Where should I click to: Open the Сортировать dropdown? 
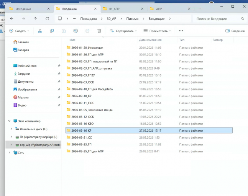pos(123,31)
